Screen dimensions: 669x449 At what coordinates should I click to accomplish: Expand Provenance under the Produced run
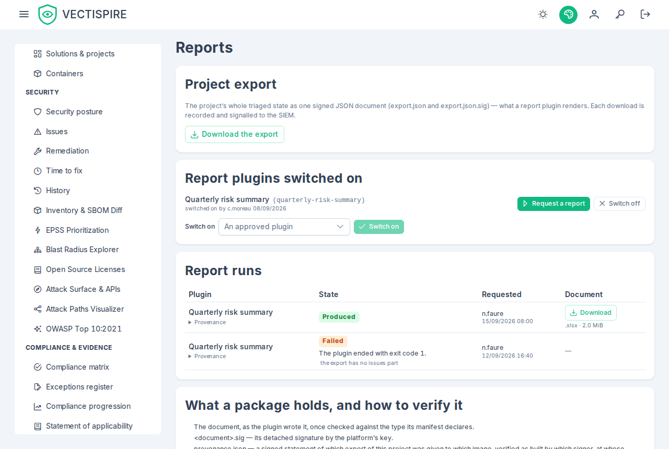207,323
